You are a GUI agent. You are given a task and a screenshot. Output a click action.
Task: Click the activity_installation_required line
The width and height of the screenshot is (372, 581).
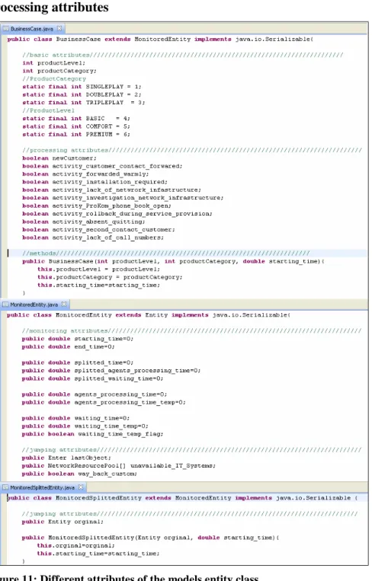[95, 182]
